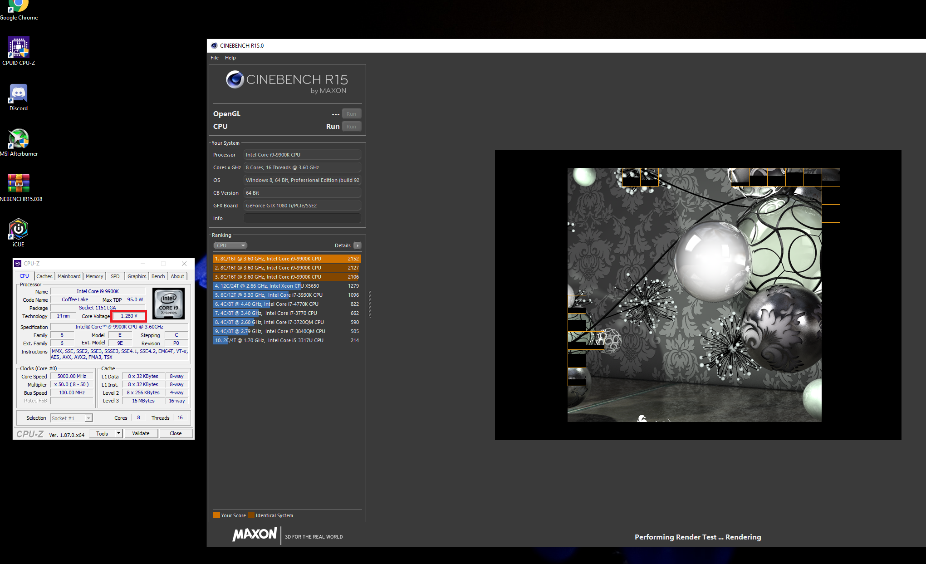
Task: Click the Details arrow in Ranking panel
Action: (358, 245)
